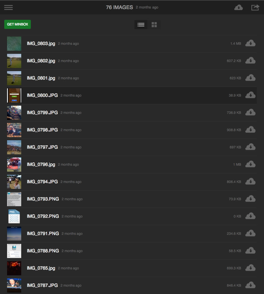This screenshot has width=264, height=294.
Task: Select the IMG_0801.jpg golf thumbnail
Action: 14,78
